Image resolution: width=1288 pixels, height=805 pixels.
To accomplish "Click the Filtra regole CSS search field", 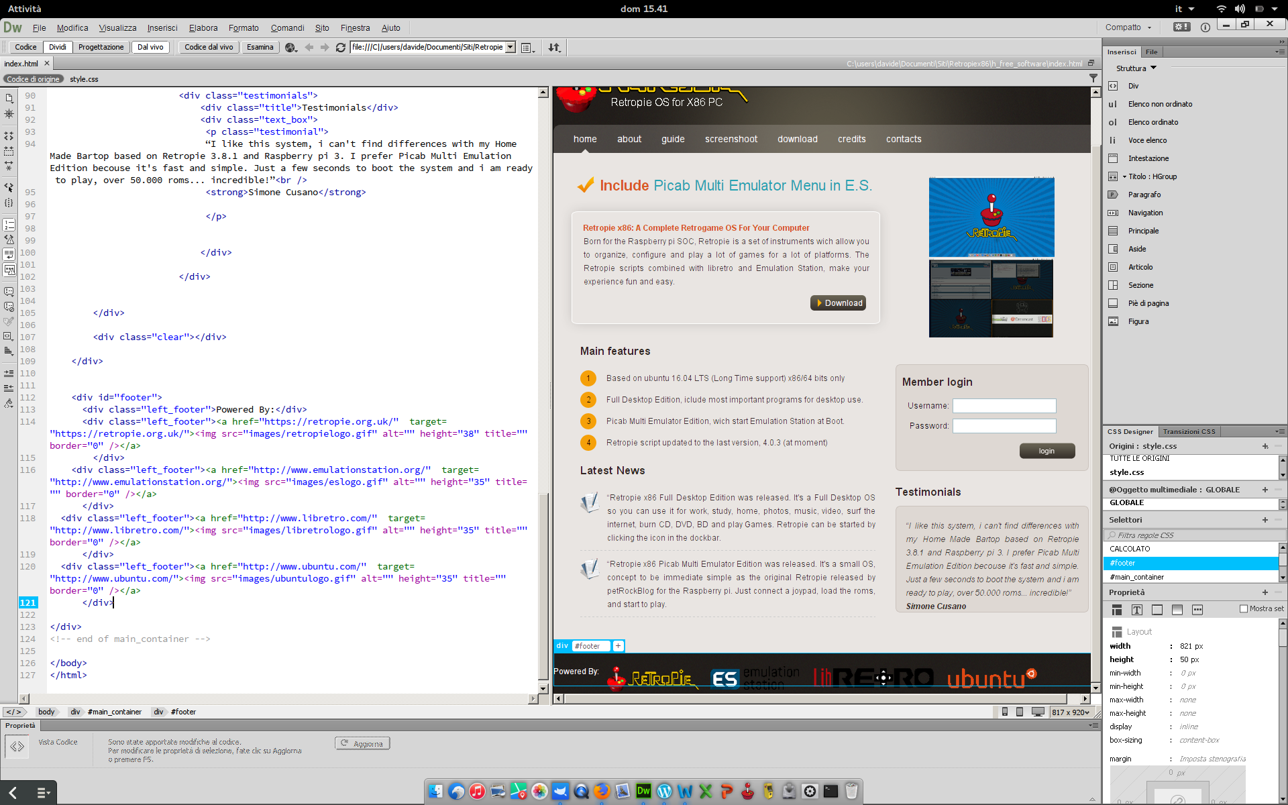I will tap(1195, 535).
